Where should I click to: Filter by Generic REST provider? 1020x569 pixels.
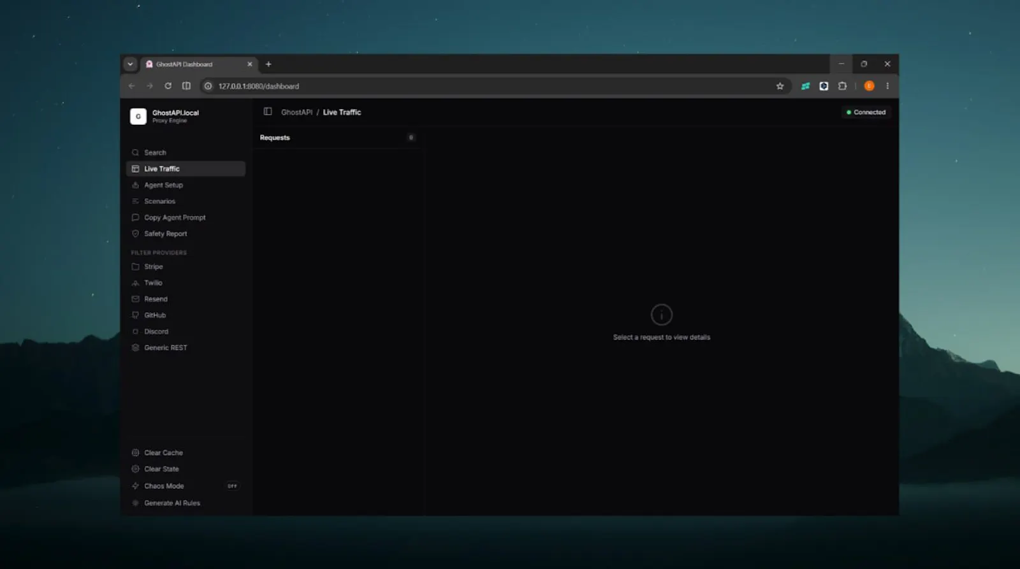(186, 348)
